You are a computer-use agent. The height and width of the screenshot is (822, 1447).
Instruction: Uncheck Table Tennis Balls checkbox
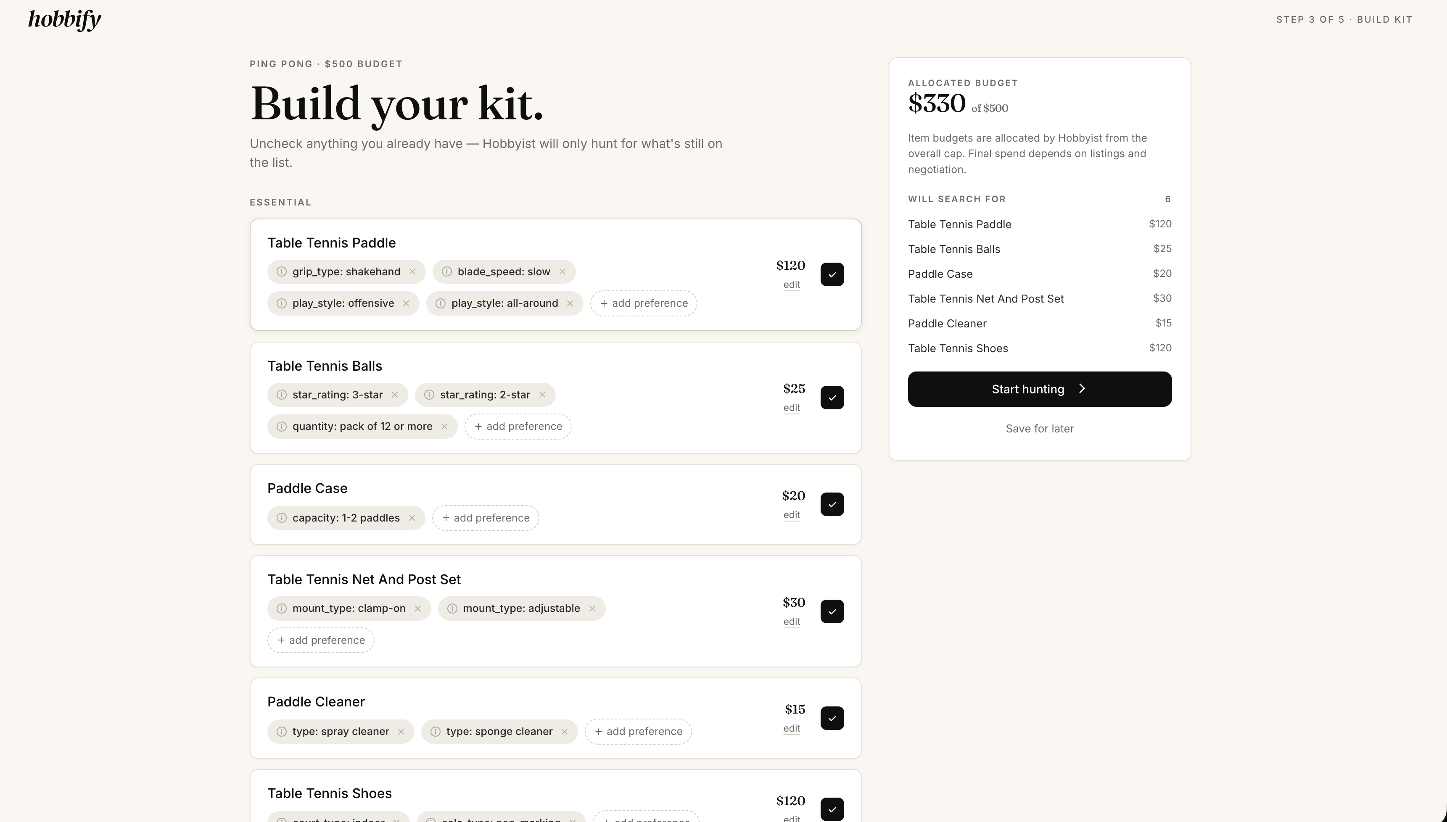tap(832, 398)
